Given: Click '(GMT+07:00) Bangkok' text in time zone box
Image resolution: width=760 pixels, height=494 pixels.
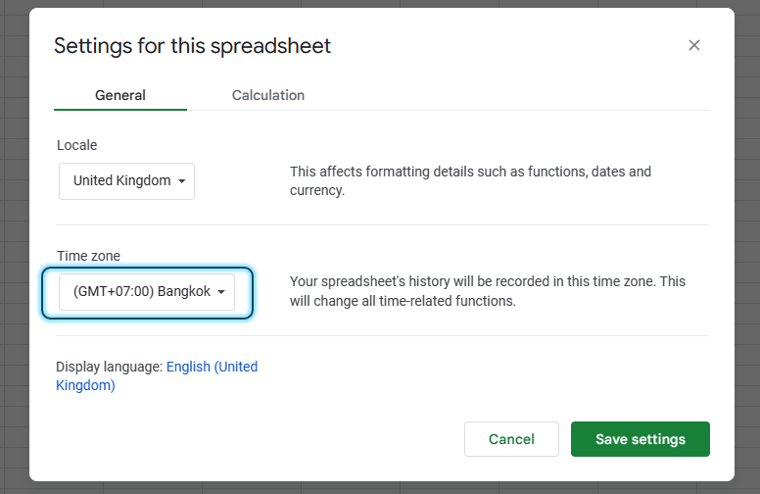Looking at the screenshot, I should pos(141,292).
